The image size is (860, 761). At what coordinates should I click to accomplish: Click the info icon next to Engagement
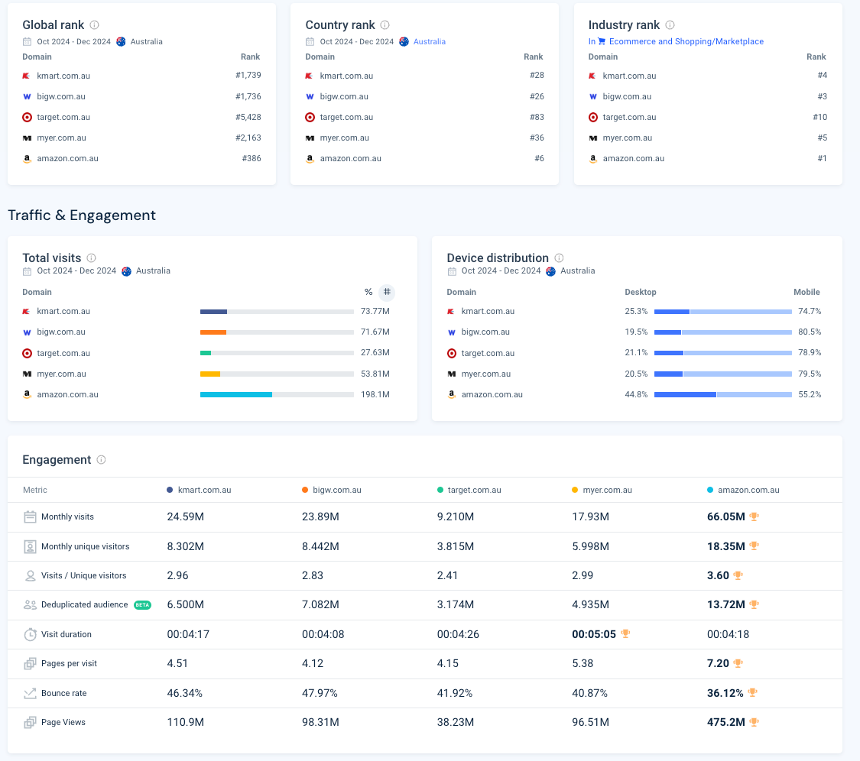pos(101,459)
